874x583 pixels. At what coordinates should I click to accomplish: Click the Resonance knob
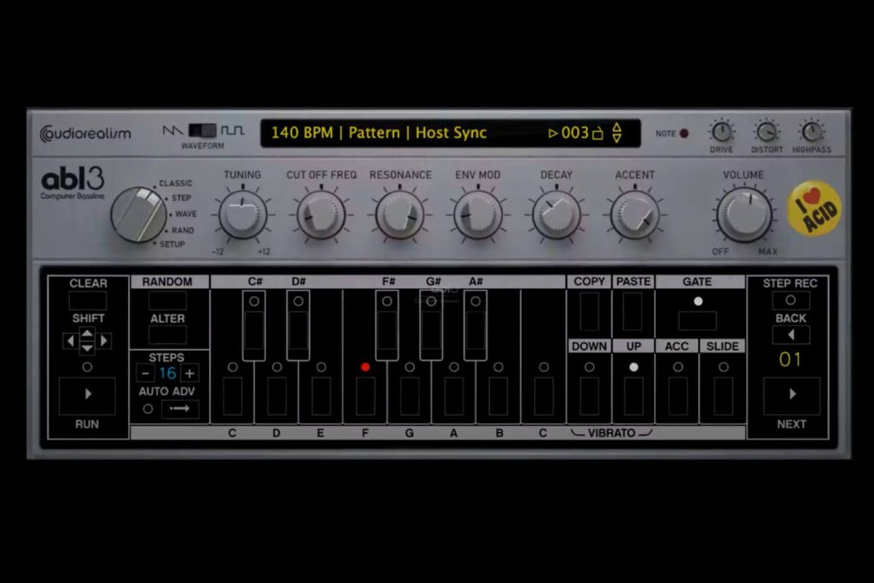(399, 214)
